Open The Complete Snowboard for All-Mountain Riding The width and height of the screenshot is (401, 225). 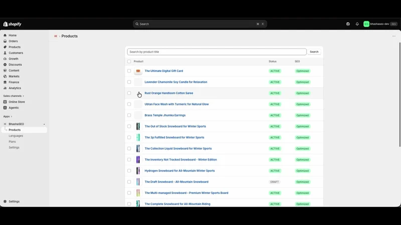click(177, 204)
